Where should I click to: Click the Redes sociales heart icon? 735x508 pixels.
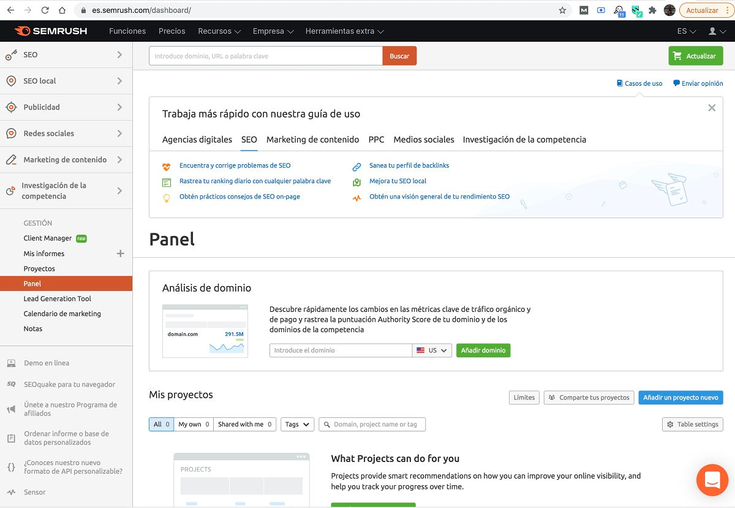[x=11, y=134]
